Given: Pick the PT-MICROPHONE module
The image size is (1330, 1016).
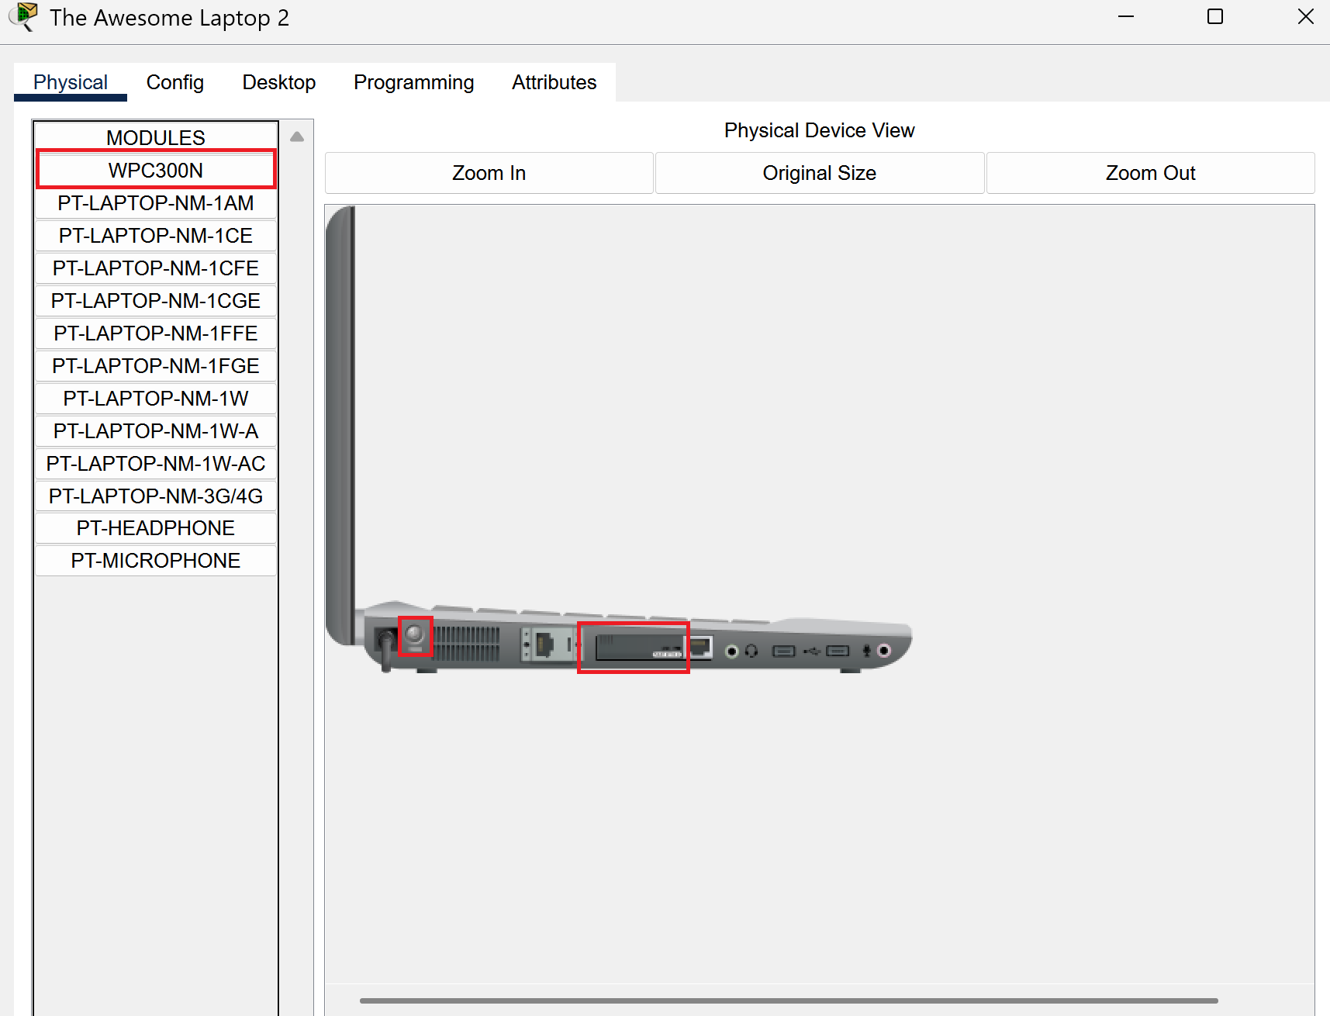Looking at the screenshot, I should coord(156,561).
